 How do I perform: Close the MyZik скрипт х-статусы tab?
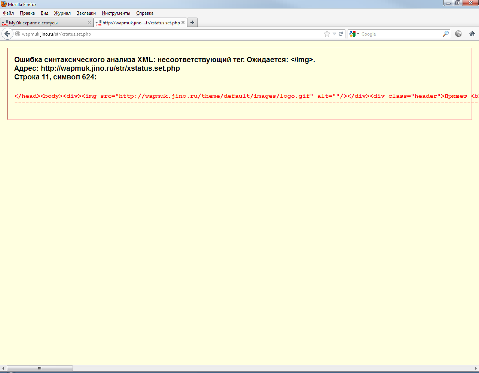point(89,22)
